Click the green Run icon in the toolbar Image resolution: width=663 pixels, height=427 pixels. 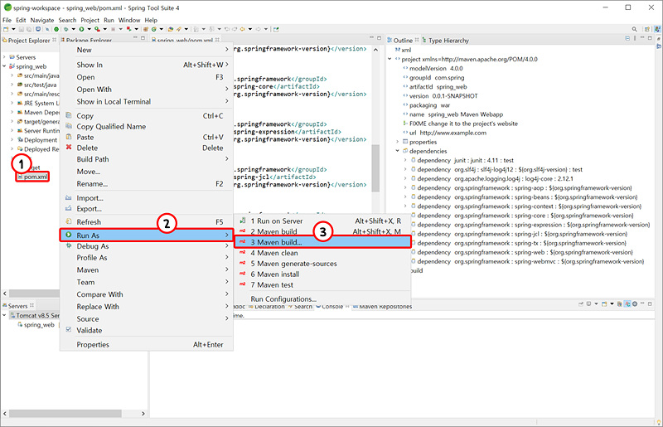click(x=81, y=29)
